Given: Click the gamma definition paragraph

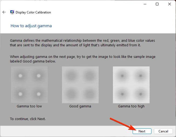Looking at the screenshot, I should point(82,43).
